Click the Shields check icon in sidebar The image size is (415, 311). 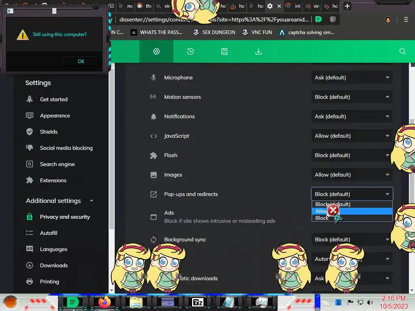30,132
